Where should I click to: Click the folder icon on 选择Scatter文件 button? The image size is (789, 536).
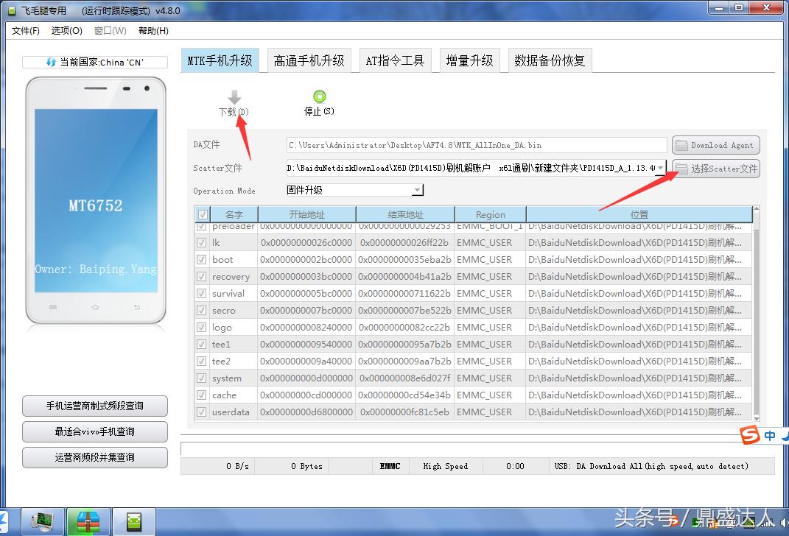pos(683,169)
